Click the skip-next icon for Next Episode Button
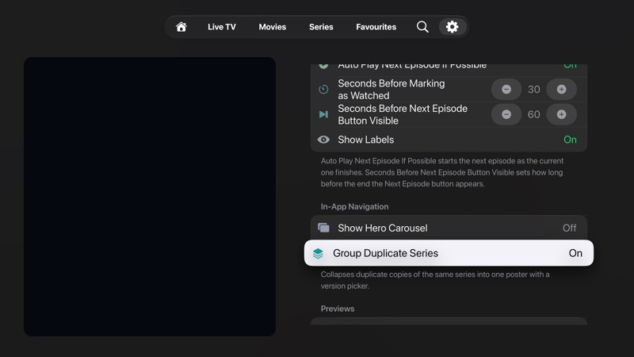Image resolution: width=634 pixels, height=357 pixels. (x=323, y=114)
